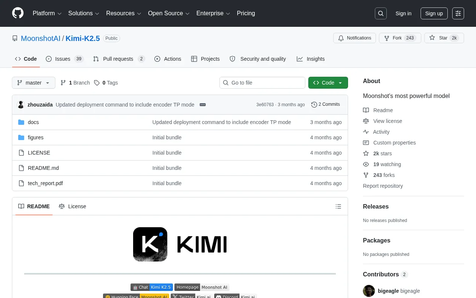
Task: Open the figures folder
Action: click(x=36, y=137)
